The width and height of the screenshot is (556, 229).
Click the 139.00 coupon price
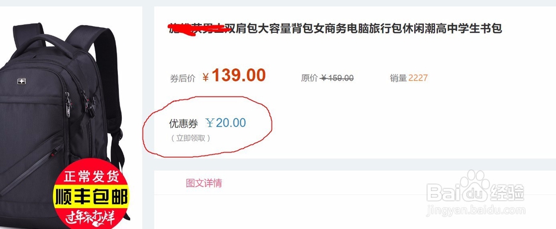(239, 75)
